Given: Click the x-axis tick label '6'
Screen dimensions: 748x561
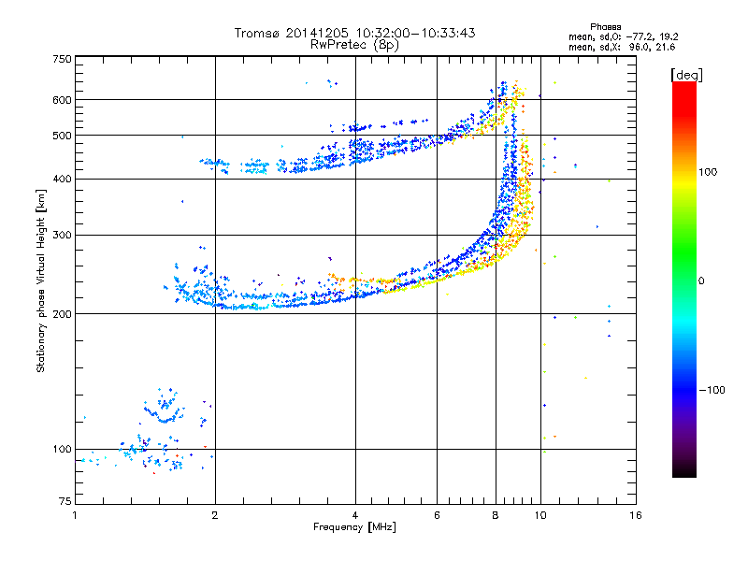Looking at the screenshot, I should pyautogui.click(x=437, y=515).
